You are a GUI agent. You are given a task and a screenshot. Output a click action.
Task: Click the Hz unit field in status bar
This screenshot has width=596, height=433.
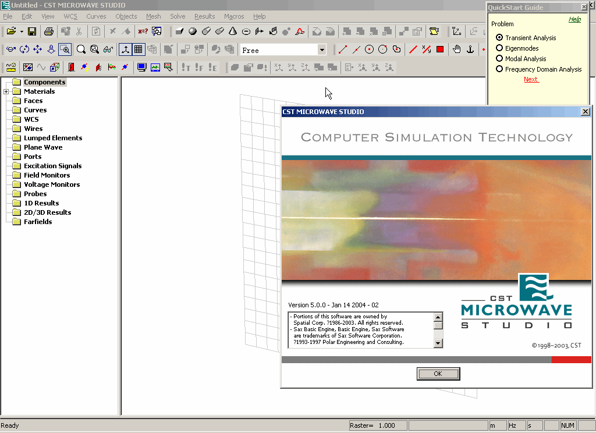[517, 425]
